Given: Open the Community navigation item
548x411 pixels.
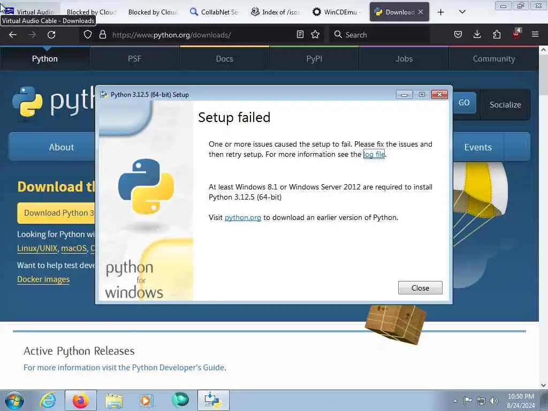Looking at the screenshot, I should click(x=494, y=59).
